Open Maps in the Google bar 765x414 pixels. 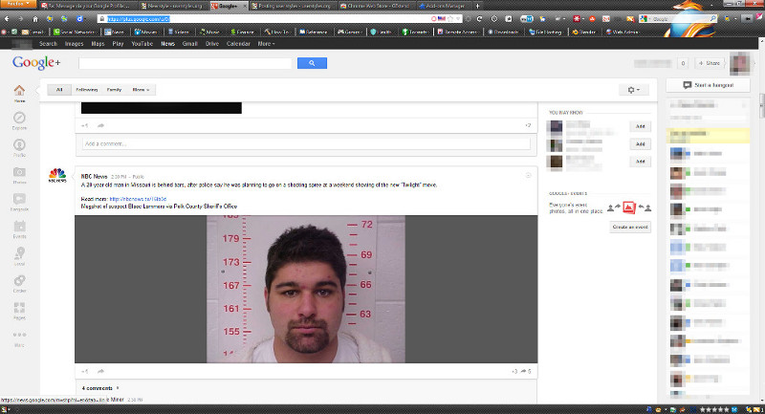98,43
